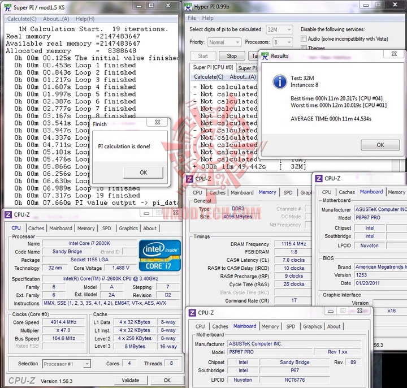Click OK in the Results dialog
Image resolution: width=407 pixels, height=388 pixels.
[x=380, y=145]
